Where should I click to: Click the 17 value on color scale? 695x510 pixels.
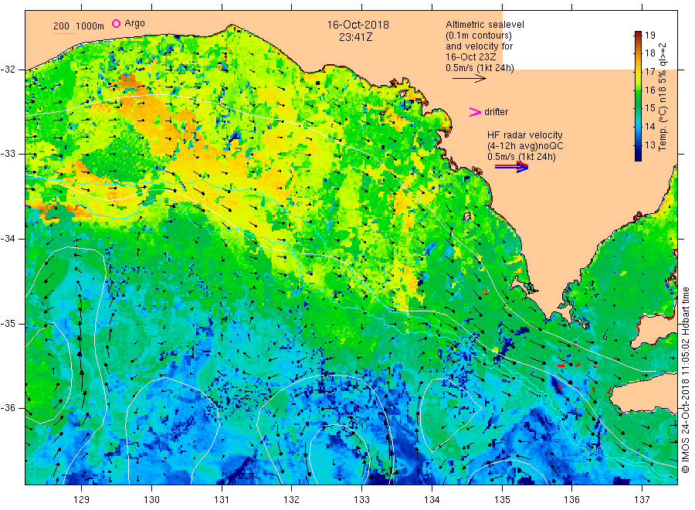(649, 72)
